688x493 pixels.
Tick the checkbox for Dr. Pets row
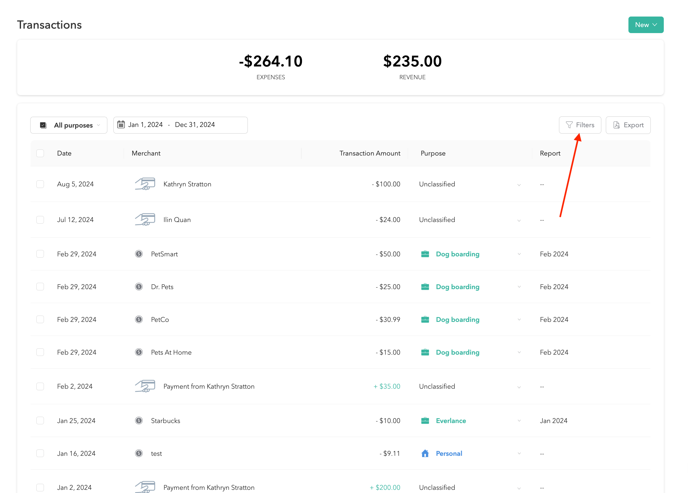pyautogui.click(x=40, y=287)
